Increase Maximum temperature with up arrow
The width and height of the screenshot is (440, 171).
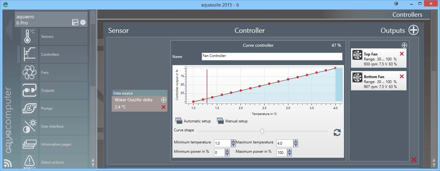295,142
